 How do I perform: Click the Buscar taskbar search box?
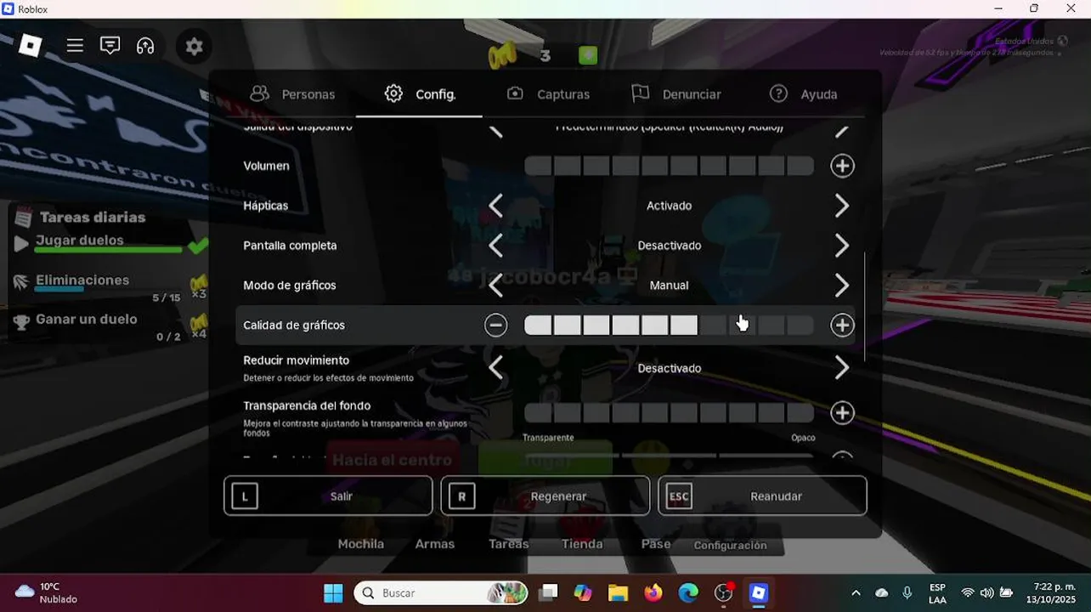440,592
